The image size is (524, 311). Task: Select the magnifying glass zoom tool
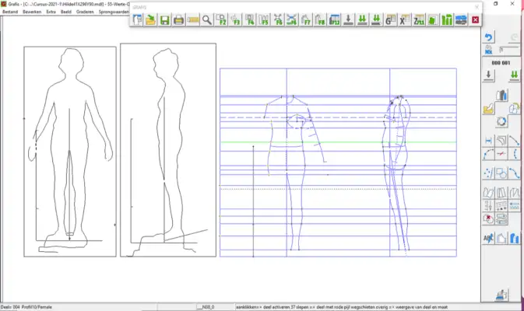pos(207,20)
